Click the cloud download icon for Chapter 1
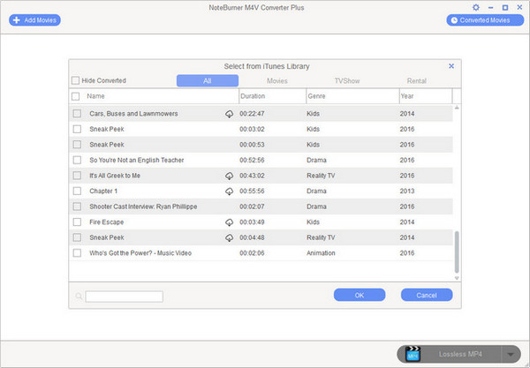This screenshot has width=530, height=368. tap(229, 192)
